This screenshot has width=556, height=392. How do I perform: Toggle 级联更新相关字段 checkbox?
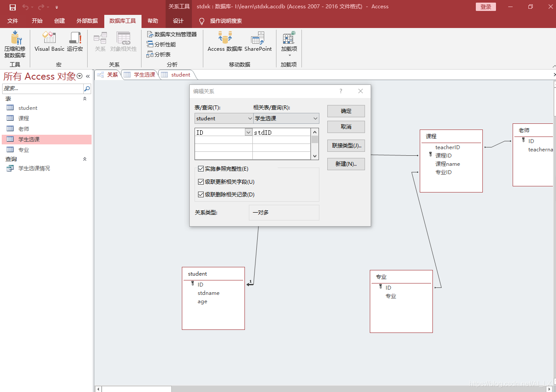(201, 182)
